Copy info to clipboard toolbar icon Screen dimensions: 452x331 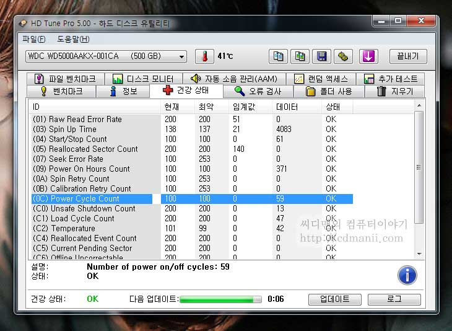point(278,56)
